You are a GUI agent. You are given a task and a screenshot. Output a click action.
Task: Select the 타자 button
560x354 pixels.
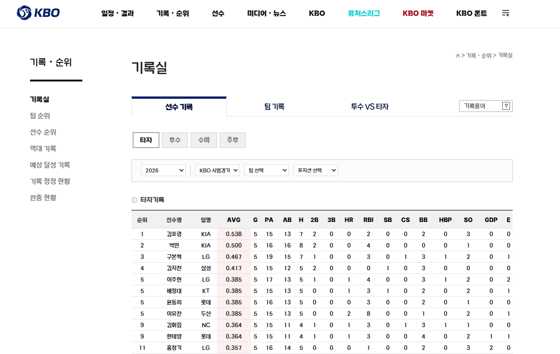tap(146, 140)
